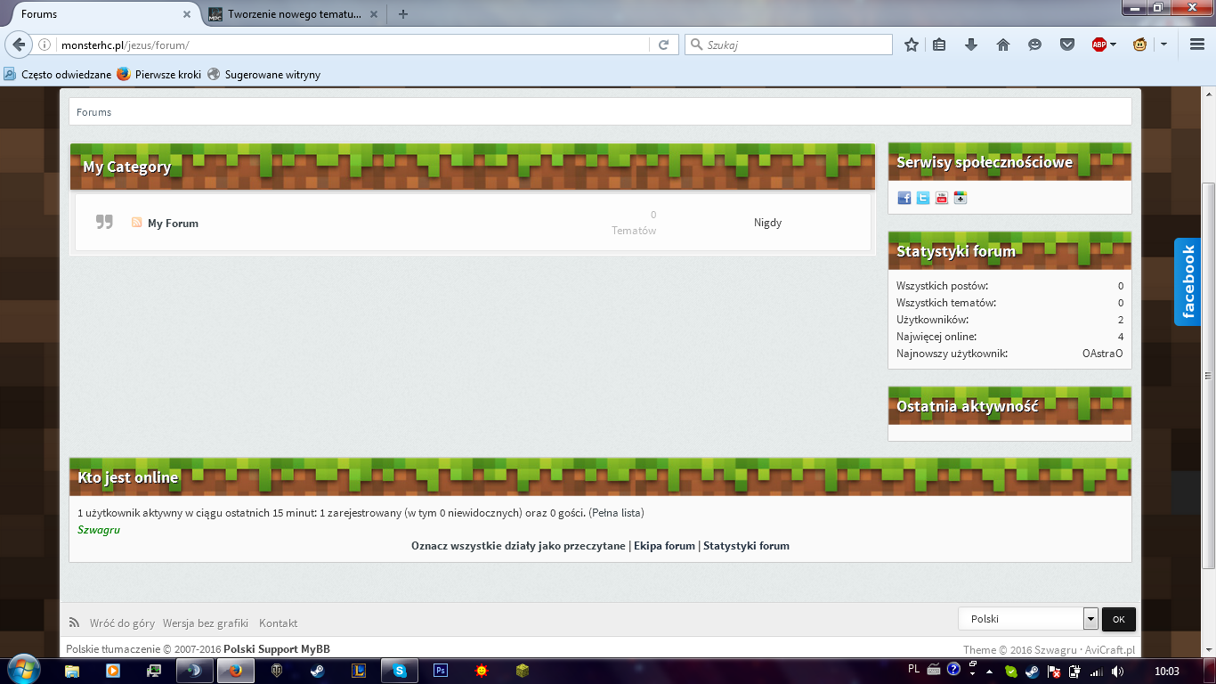Screen dimensions: 1216x684
Task: Open Windows Explorer from taskbar
Action: tap(71, 671)
